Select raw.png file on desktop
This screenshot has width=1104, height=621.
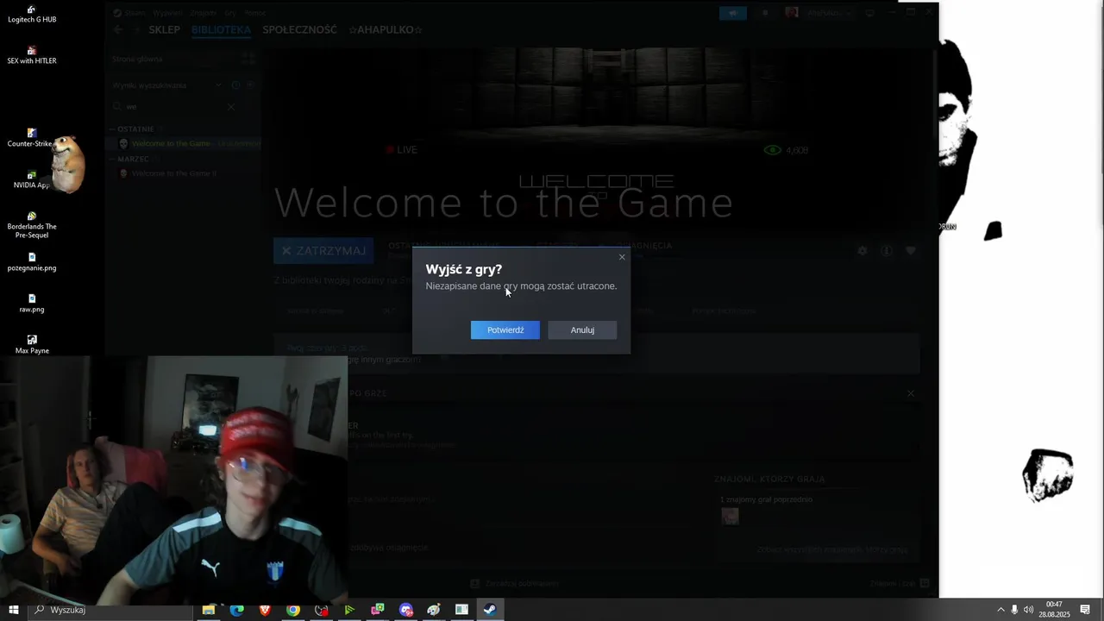32,304
